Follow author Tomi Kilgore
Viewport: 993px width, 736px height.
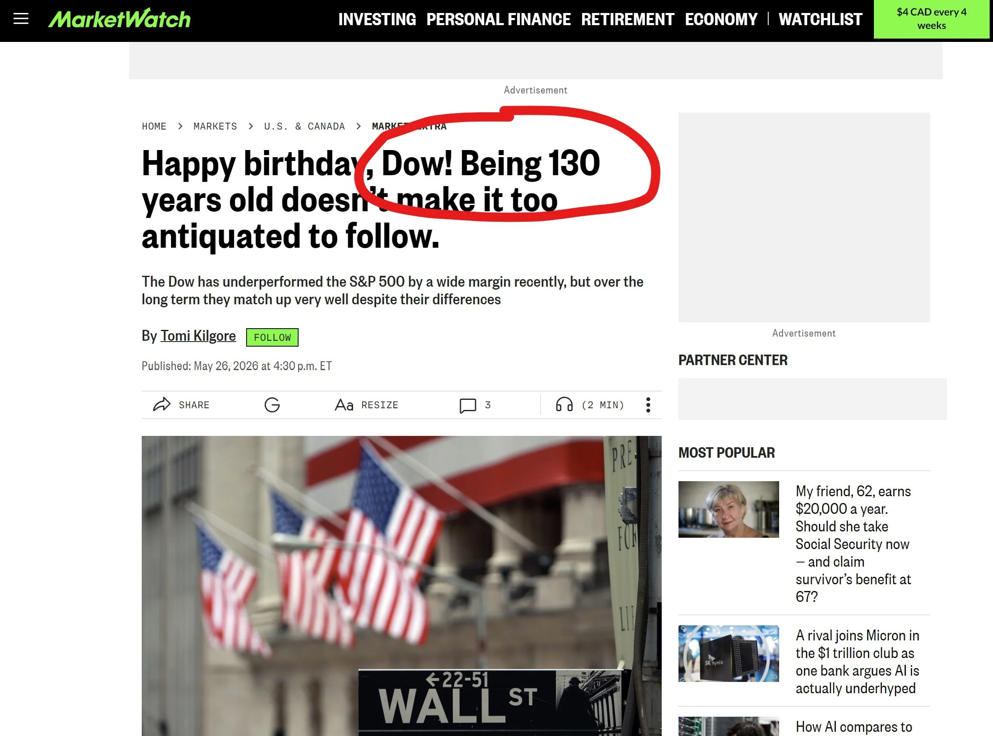(272, 338)
